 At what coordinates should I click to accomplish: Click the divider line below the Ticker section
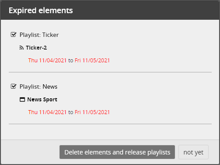pyautogui.click(x=110, y=72)
